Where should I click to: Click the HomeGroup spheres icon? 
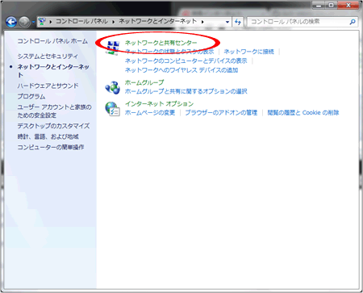[x=113, y=87]
